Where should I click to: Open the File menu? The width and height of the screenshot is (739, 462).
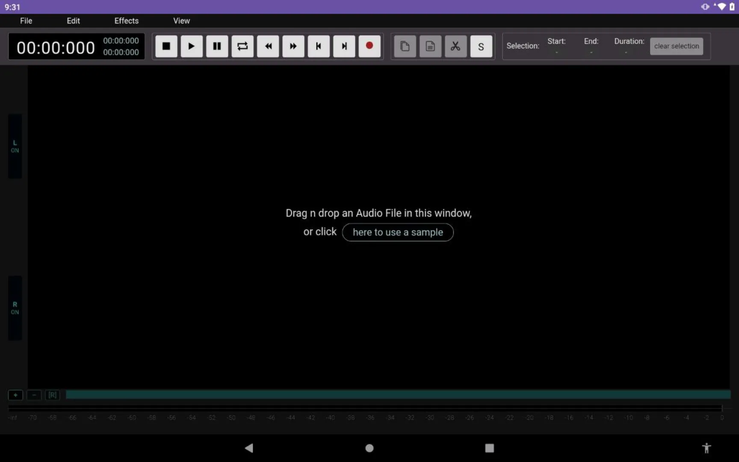click(26, 21)
